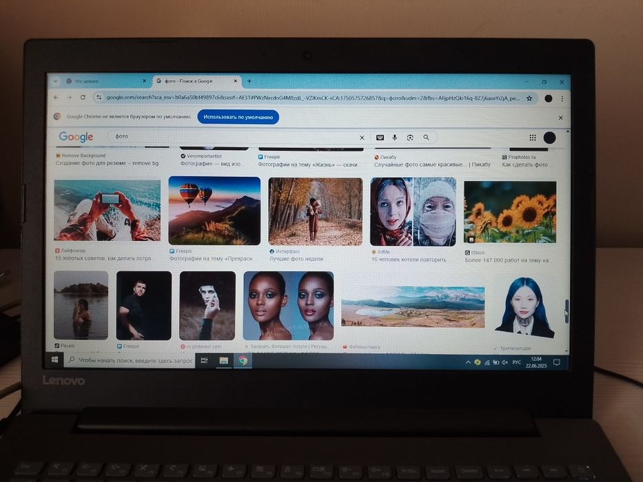Open File Explorer from the taskbar
This screenshot has width=643, height=482.
223,361
